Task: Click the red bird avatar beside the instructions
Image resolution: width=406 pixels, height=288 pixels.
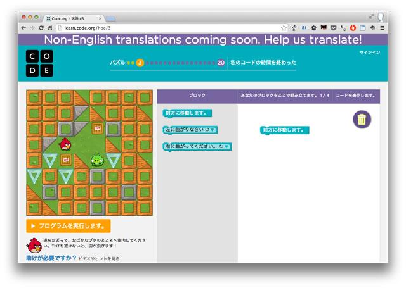Action: 34,246
